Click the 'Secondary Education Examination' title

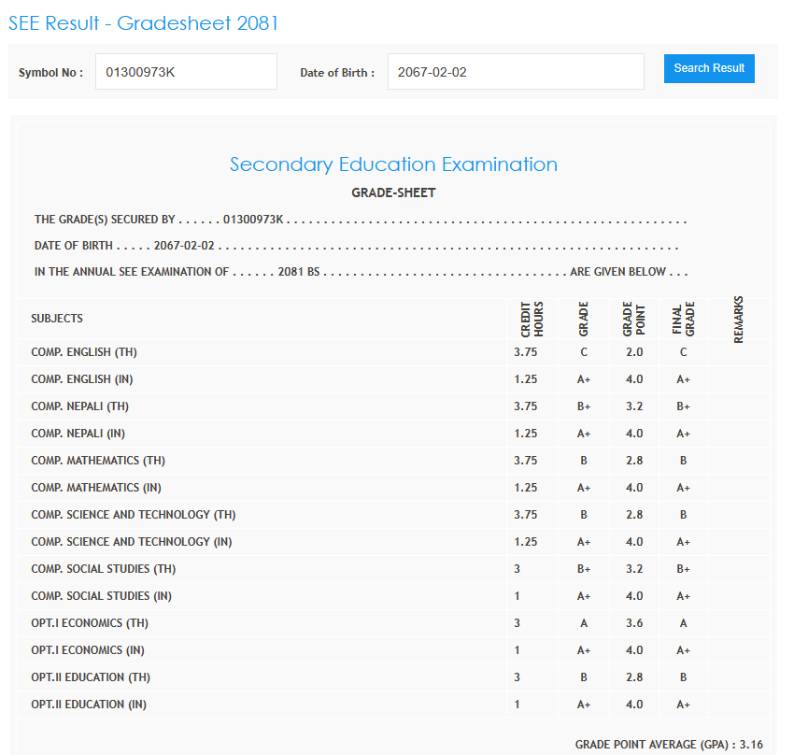click(393, 164)
